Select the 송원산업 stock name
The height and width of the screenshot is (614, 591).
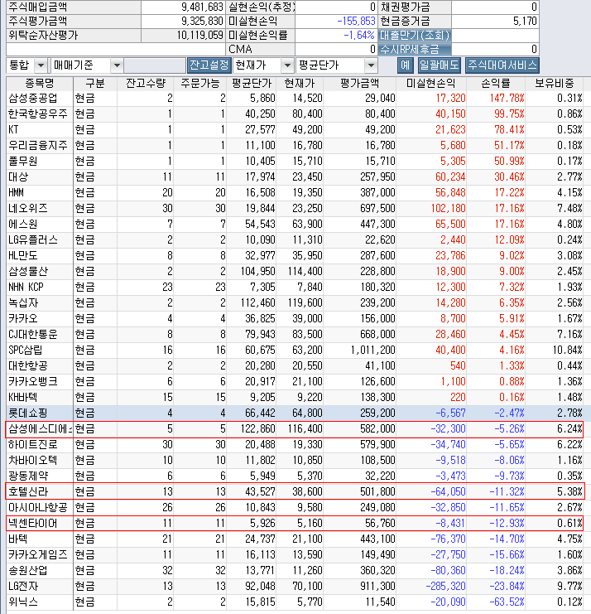click(x=28, y=571)
